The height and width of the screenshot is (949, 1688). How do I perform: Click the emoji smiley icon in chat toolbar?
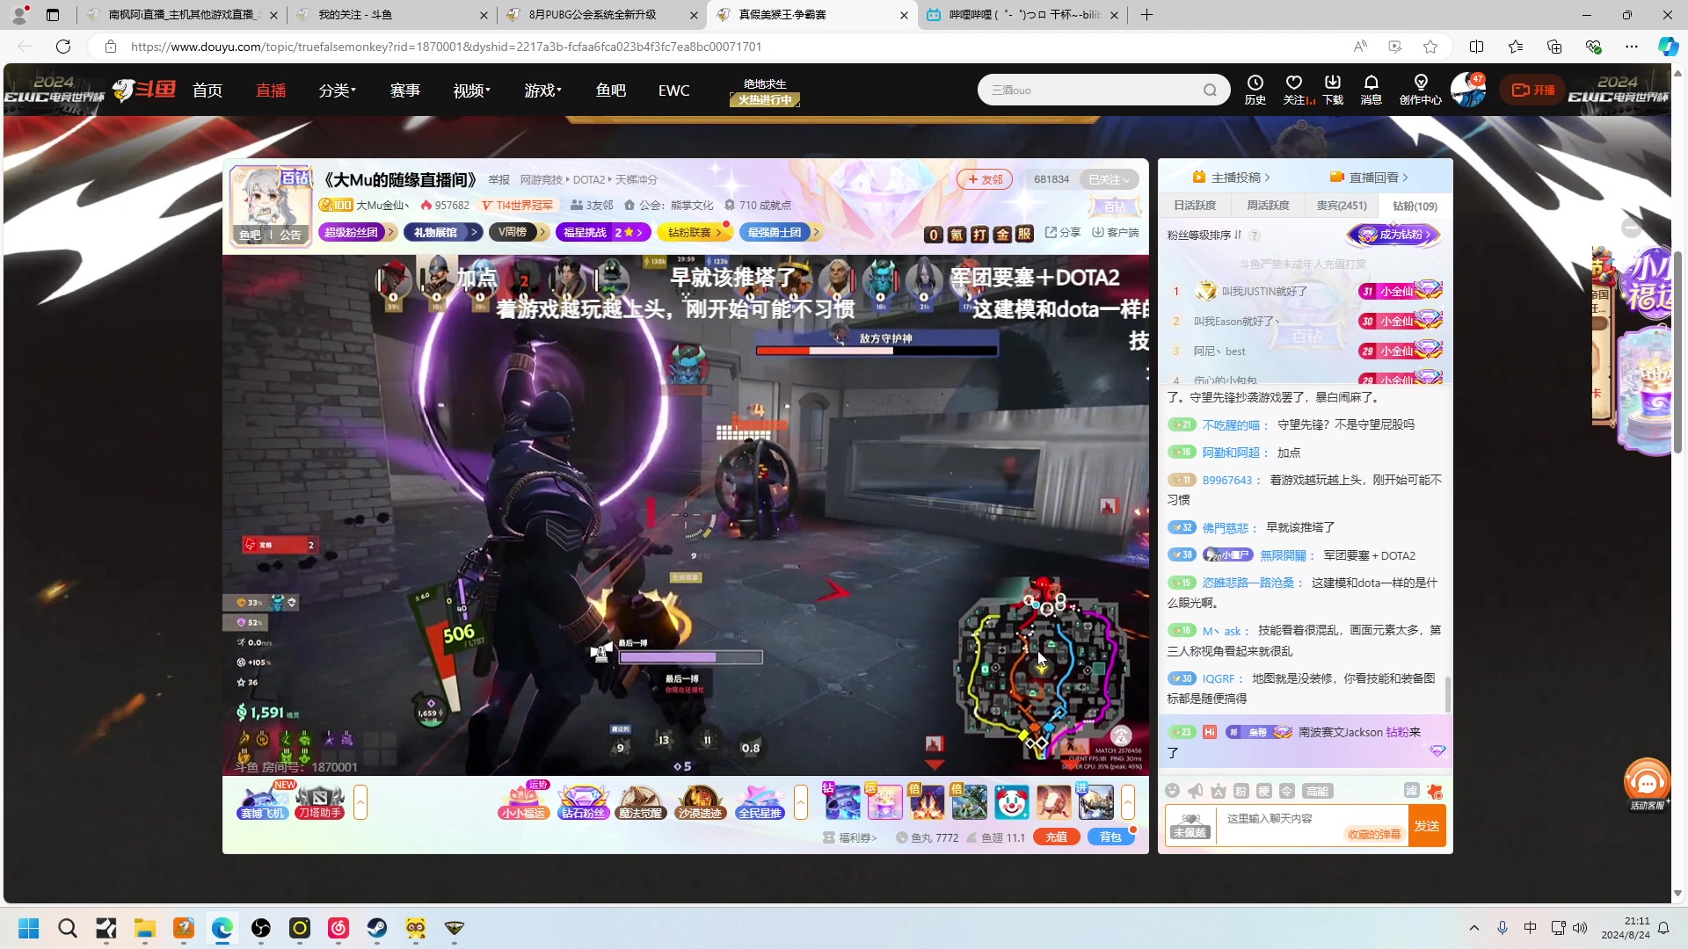tap(1172, 791)
